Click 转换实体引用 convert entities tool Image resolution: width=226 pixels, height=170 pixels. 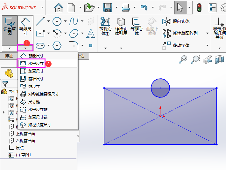121,26
